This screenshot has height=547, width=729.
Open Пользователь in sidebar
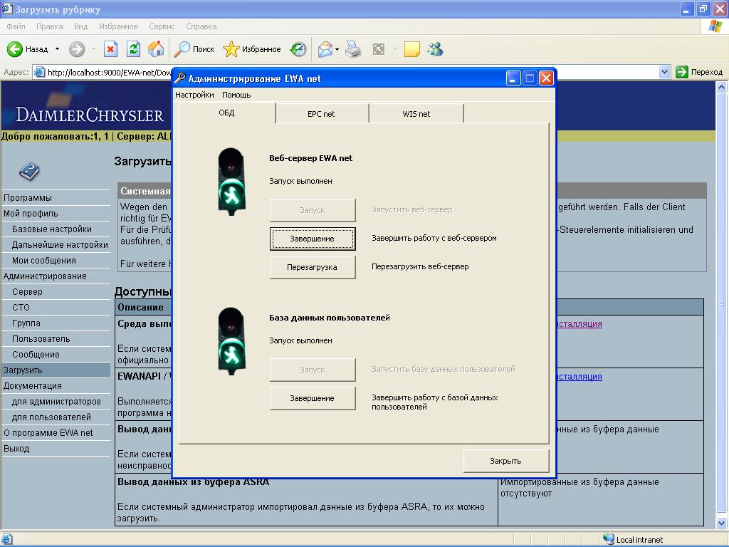41,338
